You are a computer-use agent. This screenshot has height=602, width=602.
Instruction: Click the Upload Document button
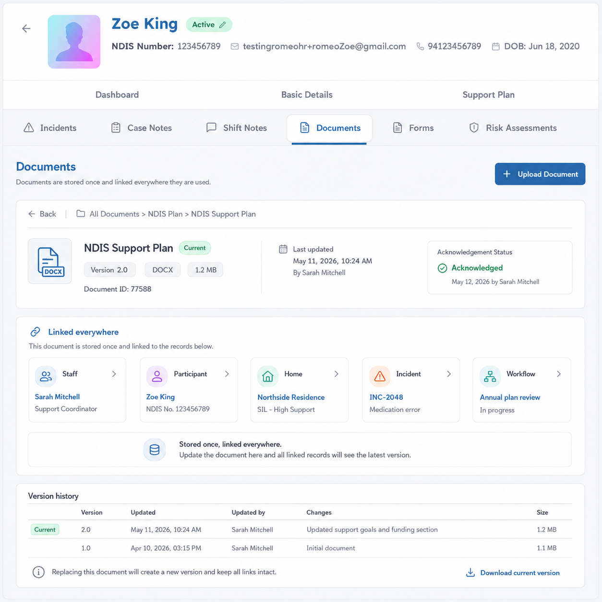540,174
